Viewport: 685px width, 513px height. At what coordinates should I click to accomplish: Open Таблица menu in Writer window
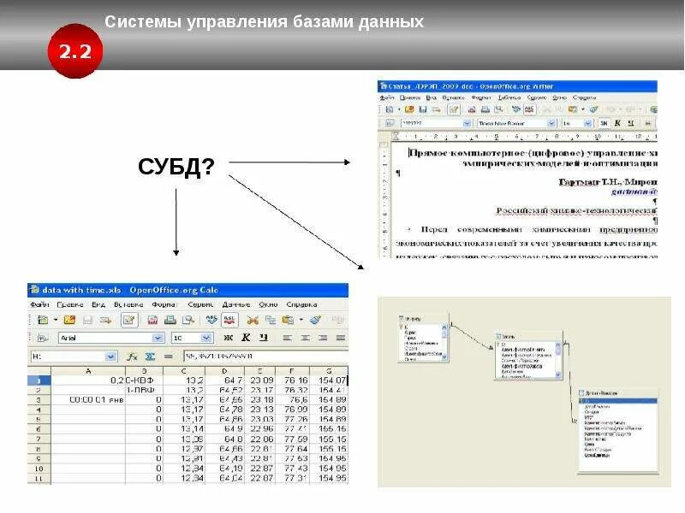coord(509,97)
